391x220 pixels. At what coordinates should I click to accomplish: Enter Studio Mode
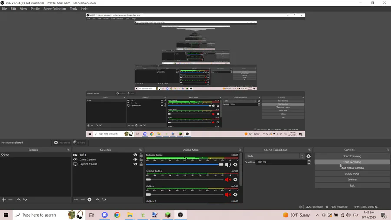pyautogui.click(x=352, y=173)
